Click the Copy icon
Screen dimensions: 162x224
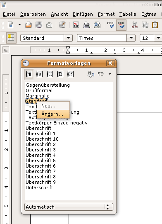(x=145, y=25)
